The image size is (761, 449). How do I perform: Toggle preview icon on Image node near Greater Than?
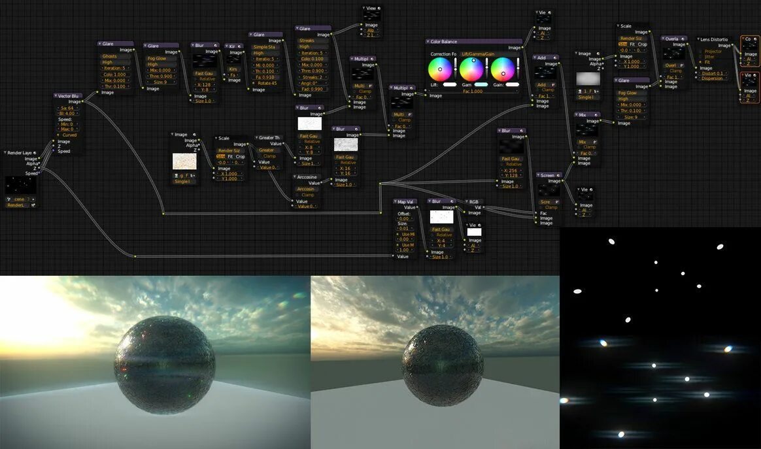pyautogui.click(x=194, y=135)
